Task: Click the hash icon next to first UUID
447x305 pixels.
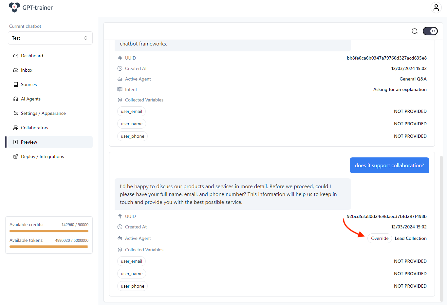Action: coord(120,58)
